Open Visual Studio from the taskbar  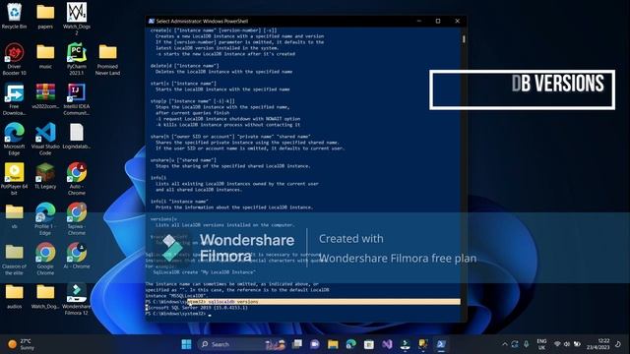click(387, 344)
